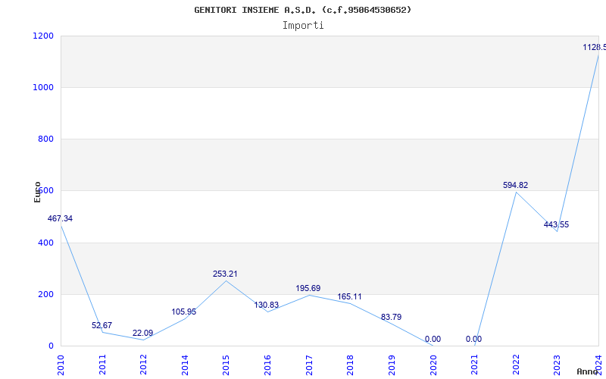This screenshot has height=379, width=606.
Task: Click the Anno x-axis title
Action: [587, 371]
